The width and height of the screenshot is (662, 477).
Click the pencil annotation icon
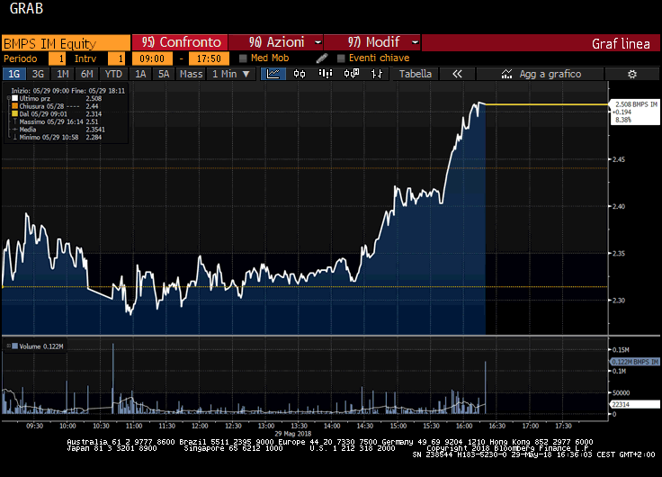click(322, 58)
